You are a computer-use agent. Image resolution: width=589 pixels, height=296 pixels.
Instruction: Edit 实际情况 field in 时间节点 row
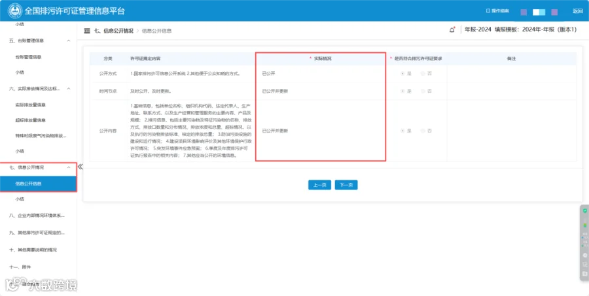click(321, 91)
